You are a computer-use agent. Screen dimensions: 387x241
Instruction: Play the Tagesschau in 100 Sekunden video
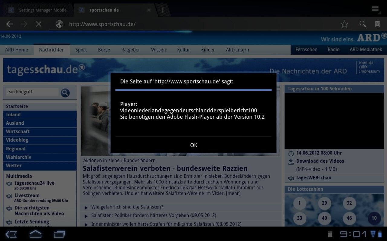(x=334, y=121)
